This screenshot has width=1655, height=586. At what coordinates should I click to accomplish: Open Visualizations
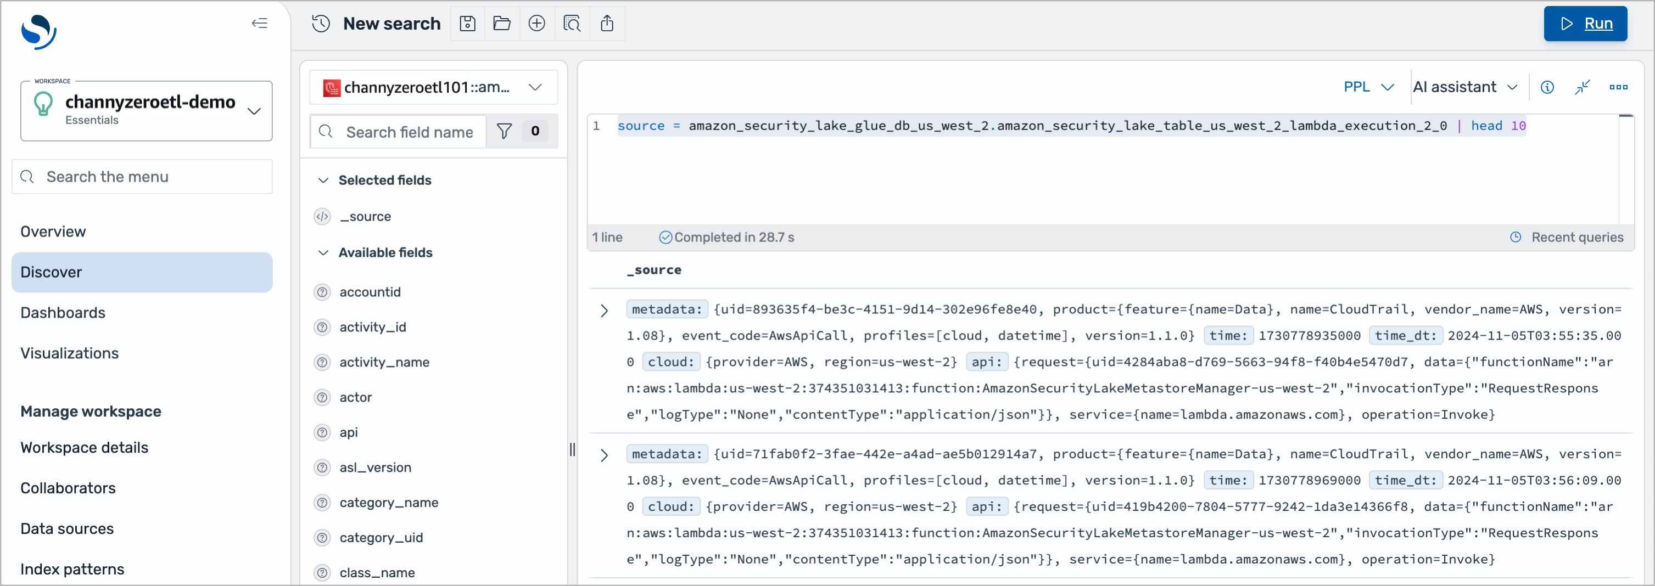click(69, 353)
